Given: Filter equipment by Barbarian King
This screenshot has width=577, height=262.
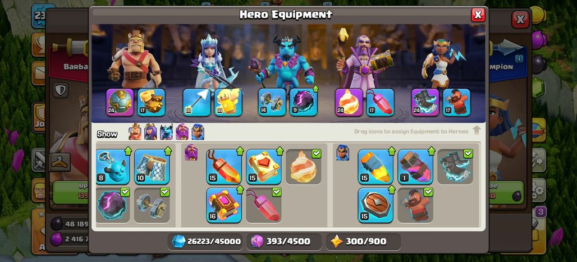Looking at the screenshot, I should (x=135, y=132).
